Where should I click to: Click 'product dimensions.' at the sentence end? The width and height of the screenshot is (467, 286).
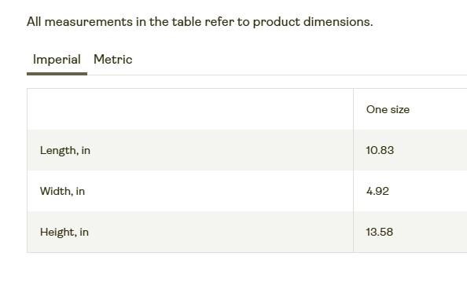(313, 23)
